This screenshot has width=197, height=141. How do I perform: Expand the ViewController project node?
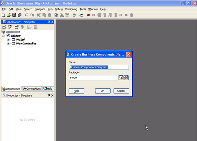(8, 43)
